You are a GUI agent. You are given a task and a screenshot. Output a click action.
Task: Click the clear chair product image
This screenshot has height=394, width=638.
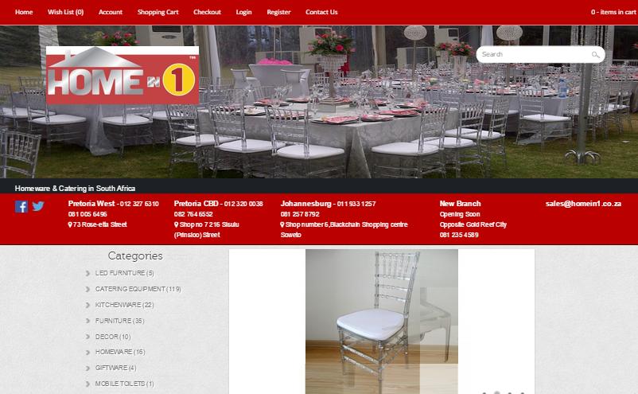click(382, 322)
